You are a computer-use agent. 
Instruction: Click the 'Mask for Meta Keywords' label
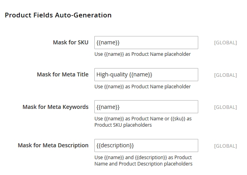[56, 107]
